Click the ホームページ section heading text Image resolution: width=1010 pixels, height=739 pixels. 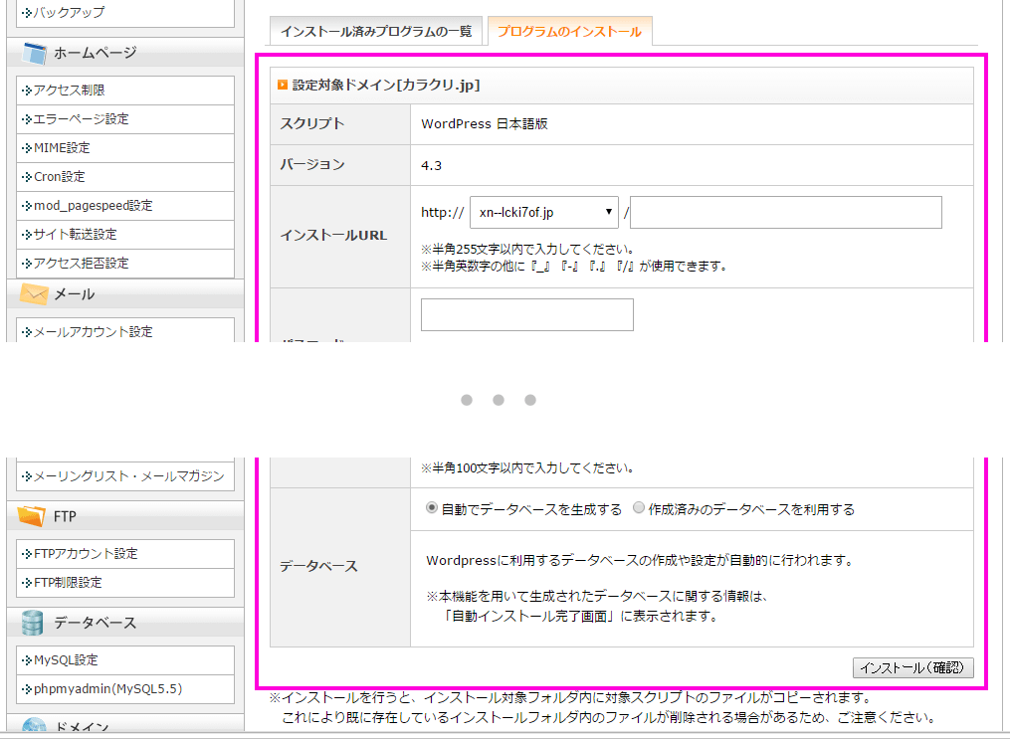pyautogui.click(x=96, y=53)
